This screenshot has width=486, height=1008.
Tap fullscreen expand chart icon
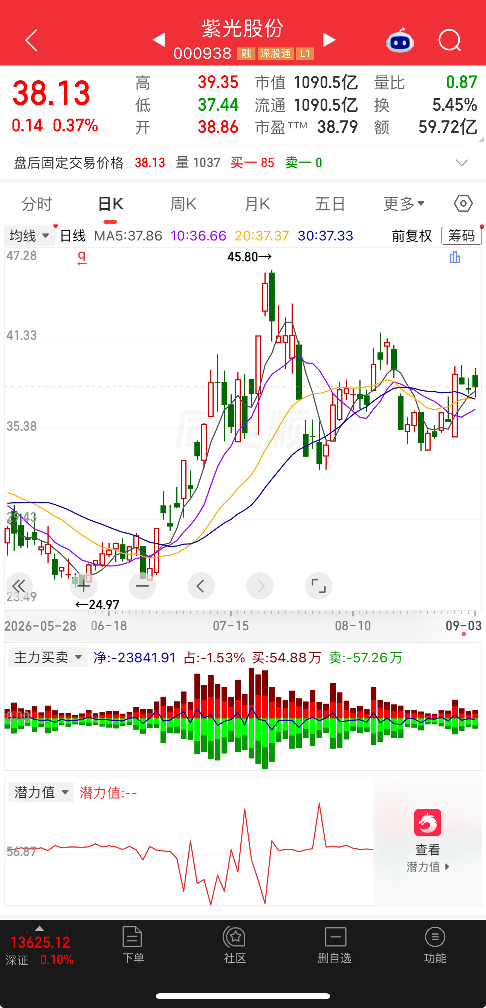coord(318,586)
